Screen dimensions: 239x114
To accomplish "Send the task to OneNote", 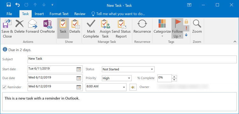I will pos(47,26).
